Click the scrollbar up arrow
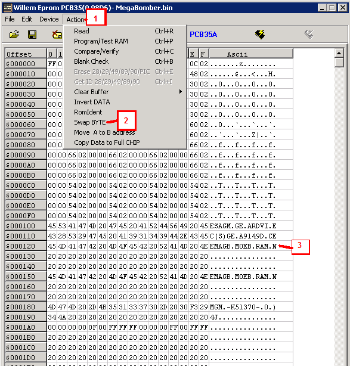This screenshot has height=366, width=350. point(339,53)
